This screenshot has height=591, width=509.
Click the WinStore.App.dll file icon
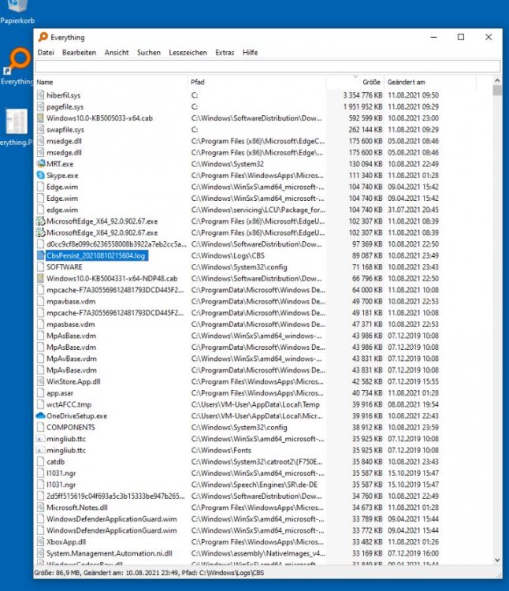tap(41, 381)
